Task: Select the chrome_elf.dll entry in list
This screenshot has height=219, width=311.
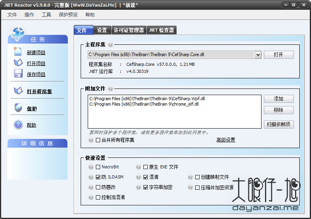Action: (144, 104)
